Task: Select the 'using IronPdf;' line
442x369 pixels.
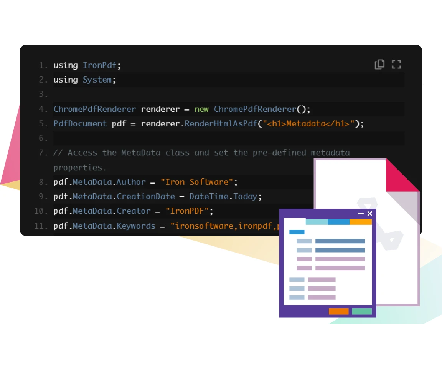Action: point(87,65)
